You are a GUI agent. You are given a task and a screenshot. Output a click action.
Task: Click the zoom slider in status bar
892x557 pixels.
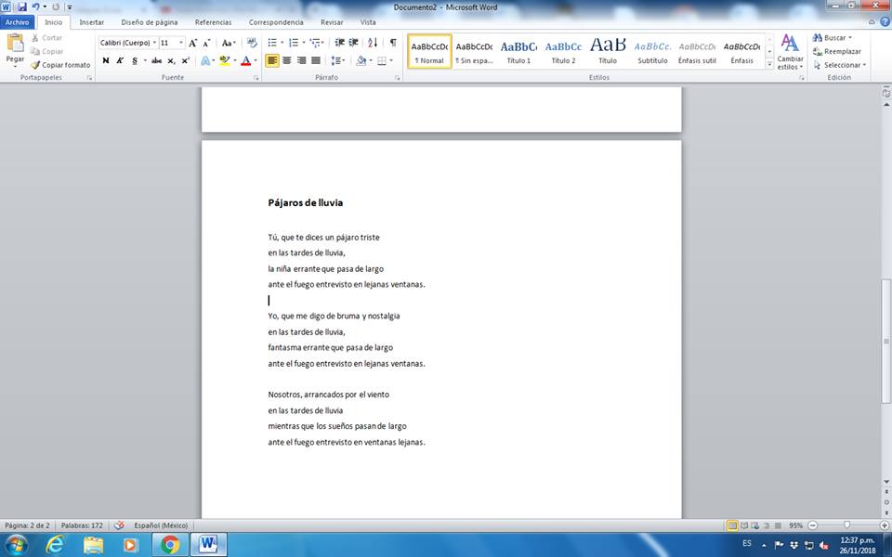[x=846, y=525]
